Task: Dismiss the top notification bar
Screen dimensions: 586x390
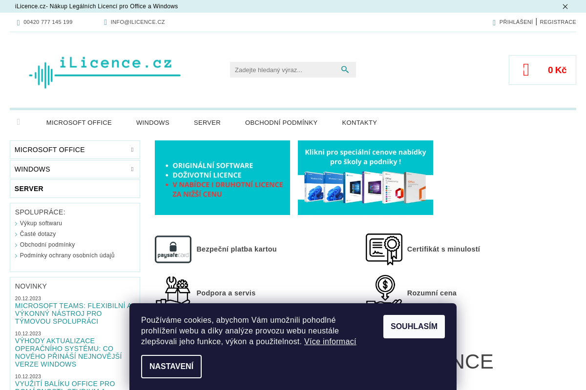Action: tap(565, 6)
